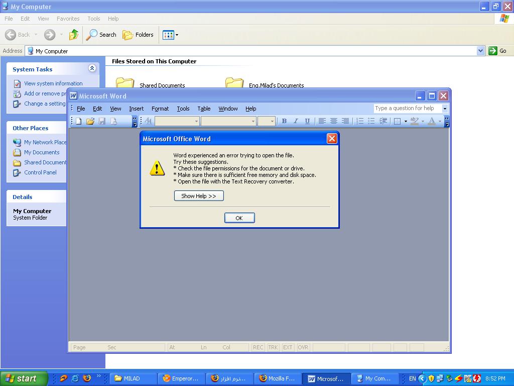Click the Show Help >> button
514x386 pixels.
pos(199,196)
